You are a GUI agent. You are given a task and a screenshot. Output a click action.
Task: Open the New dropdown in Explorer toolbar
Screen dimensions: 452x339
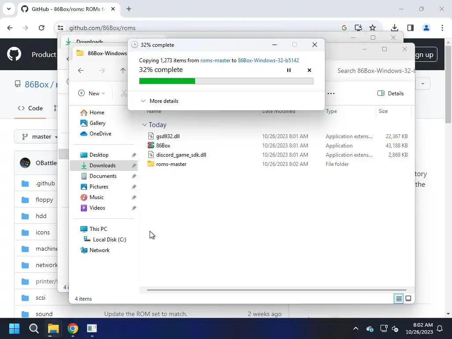point(91,93)
